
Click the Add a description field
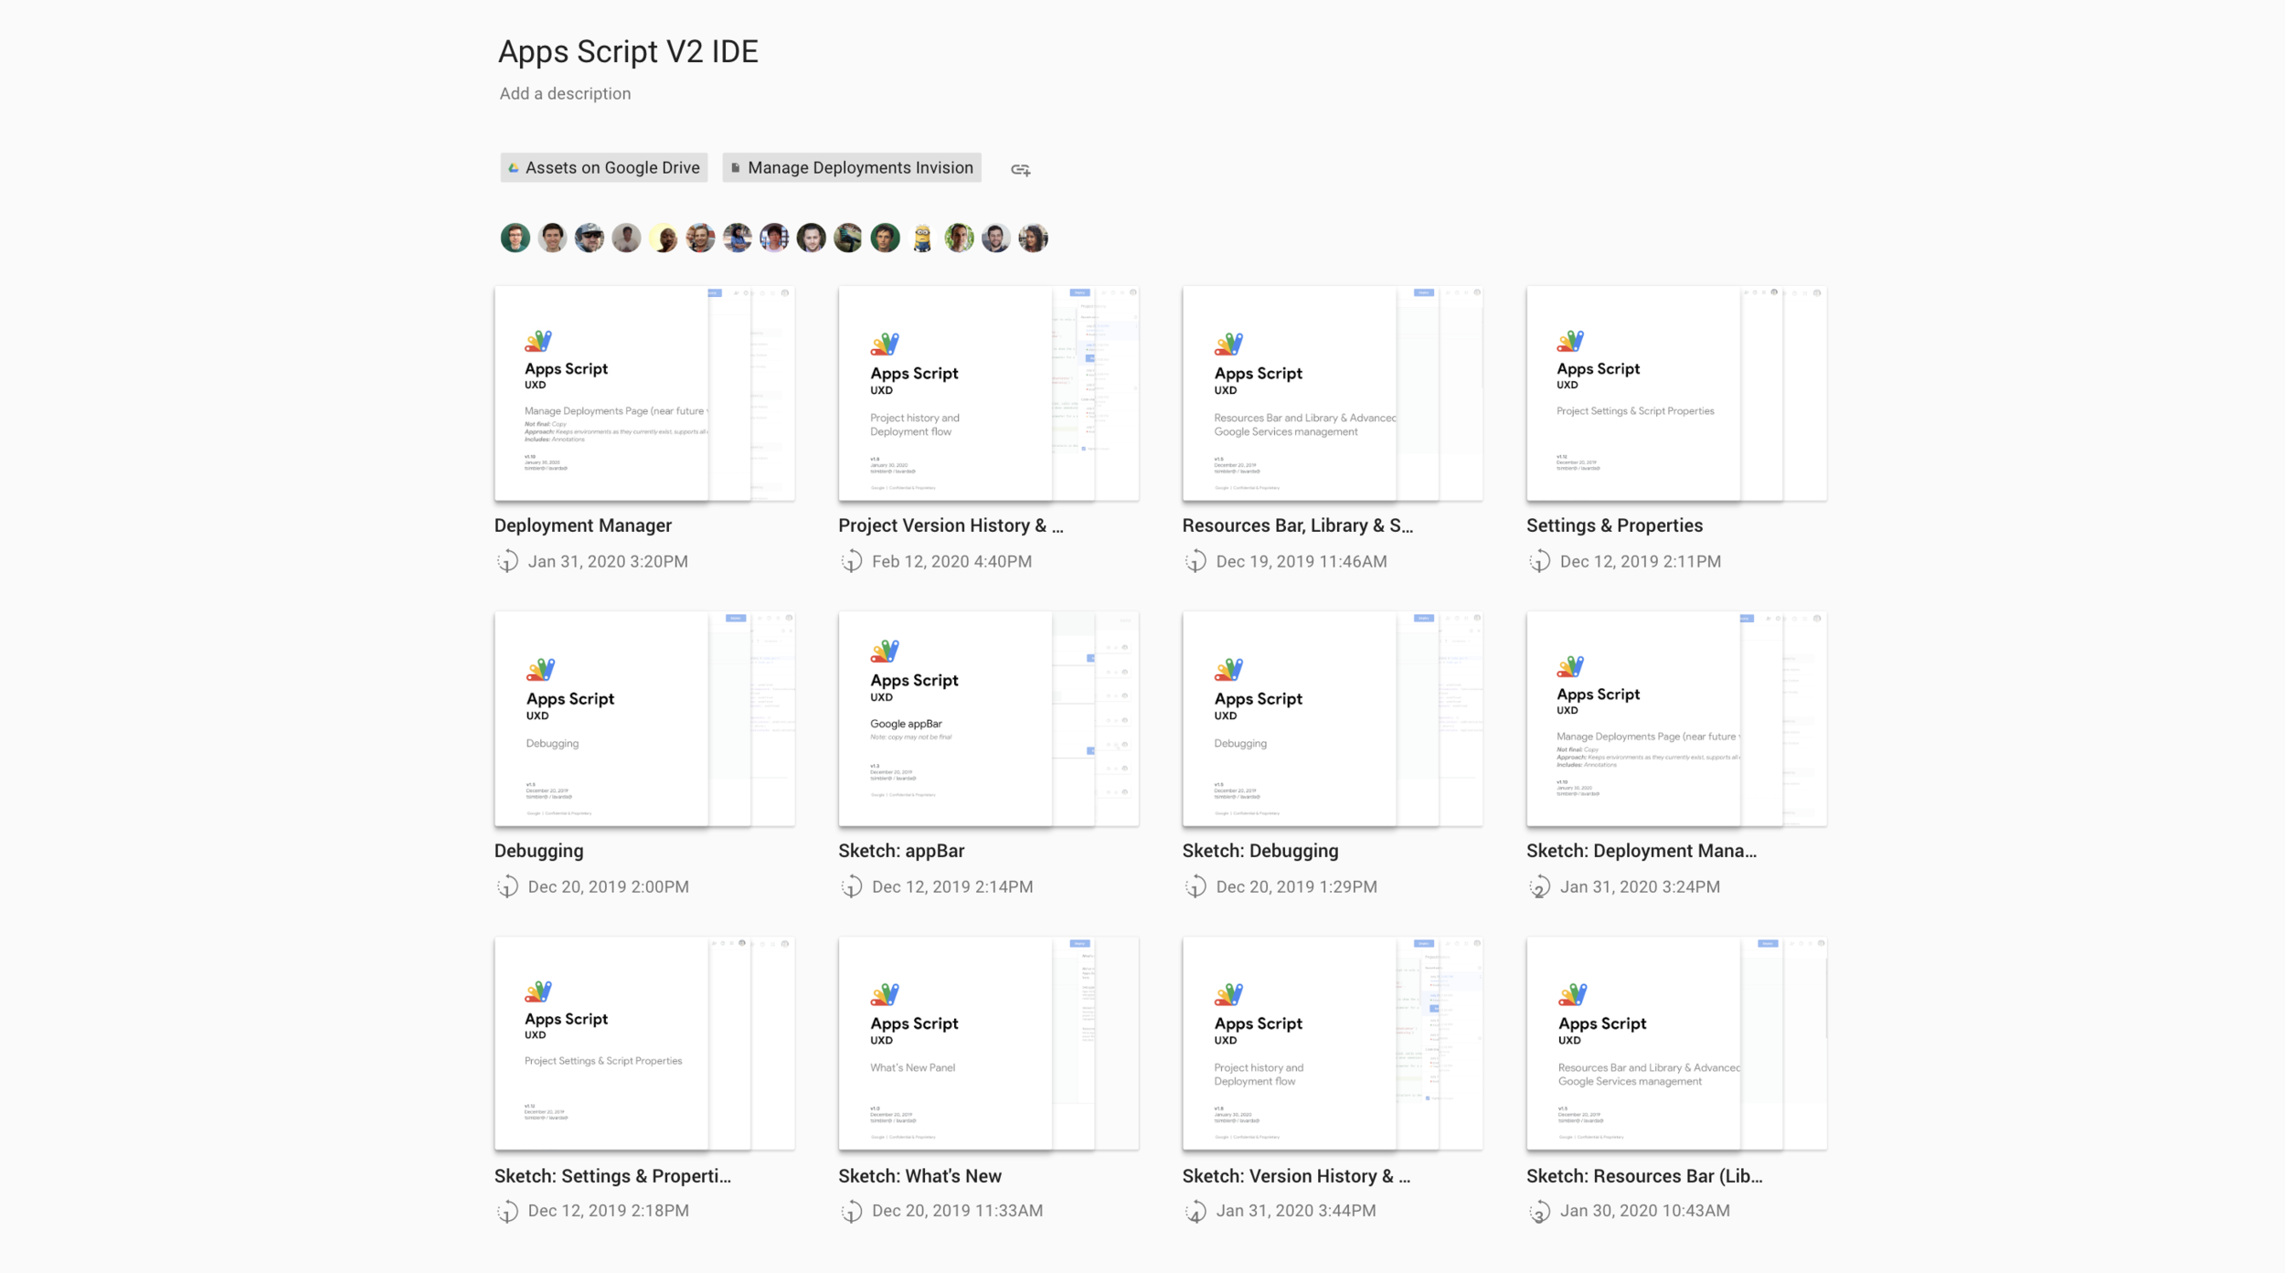[x=563, y=93]
